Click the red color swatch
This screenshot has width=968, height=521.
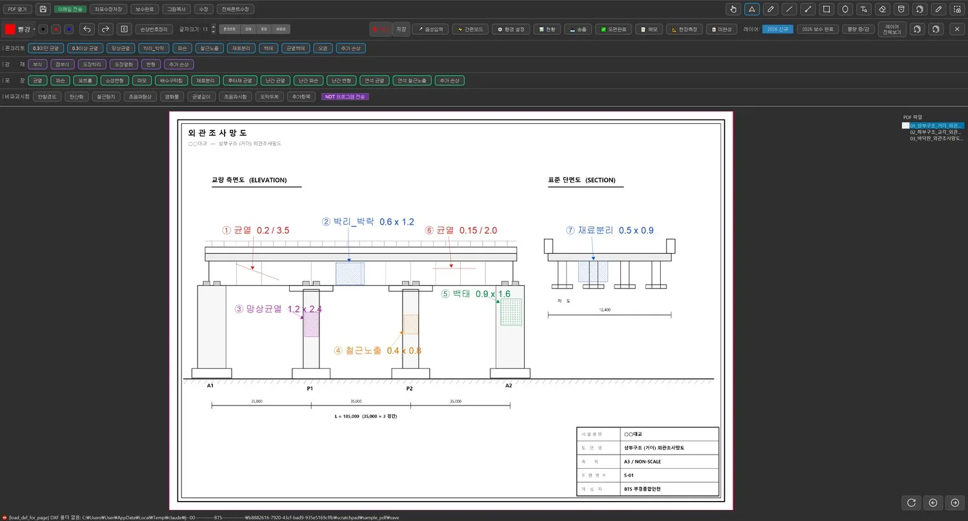(10, 29)
